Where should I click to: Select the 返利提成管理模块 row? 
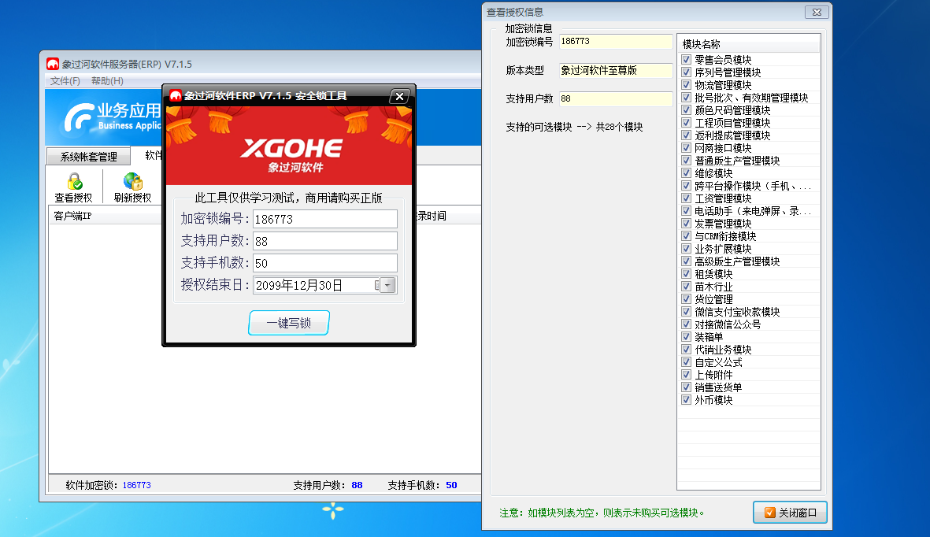pos(749,135)
